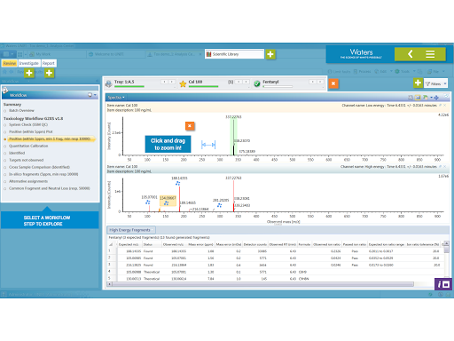This screenshot has height=341, width=454.
Task: Click the blue four-arrow move icon in Spectra toolbar
Action: click(x=436, y=97)
